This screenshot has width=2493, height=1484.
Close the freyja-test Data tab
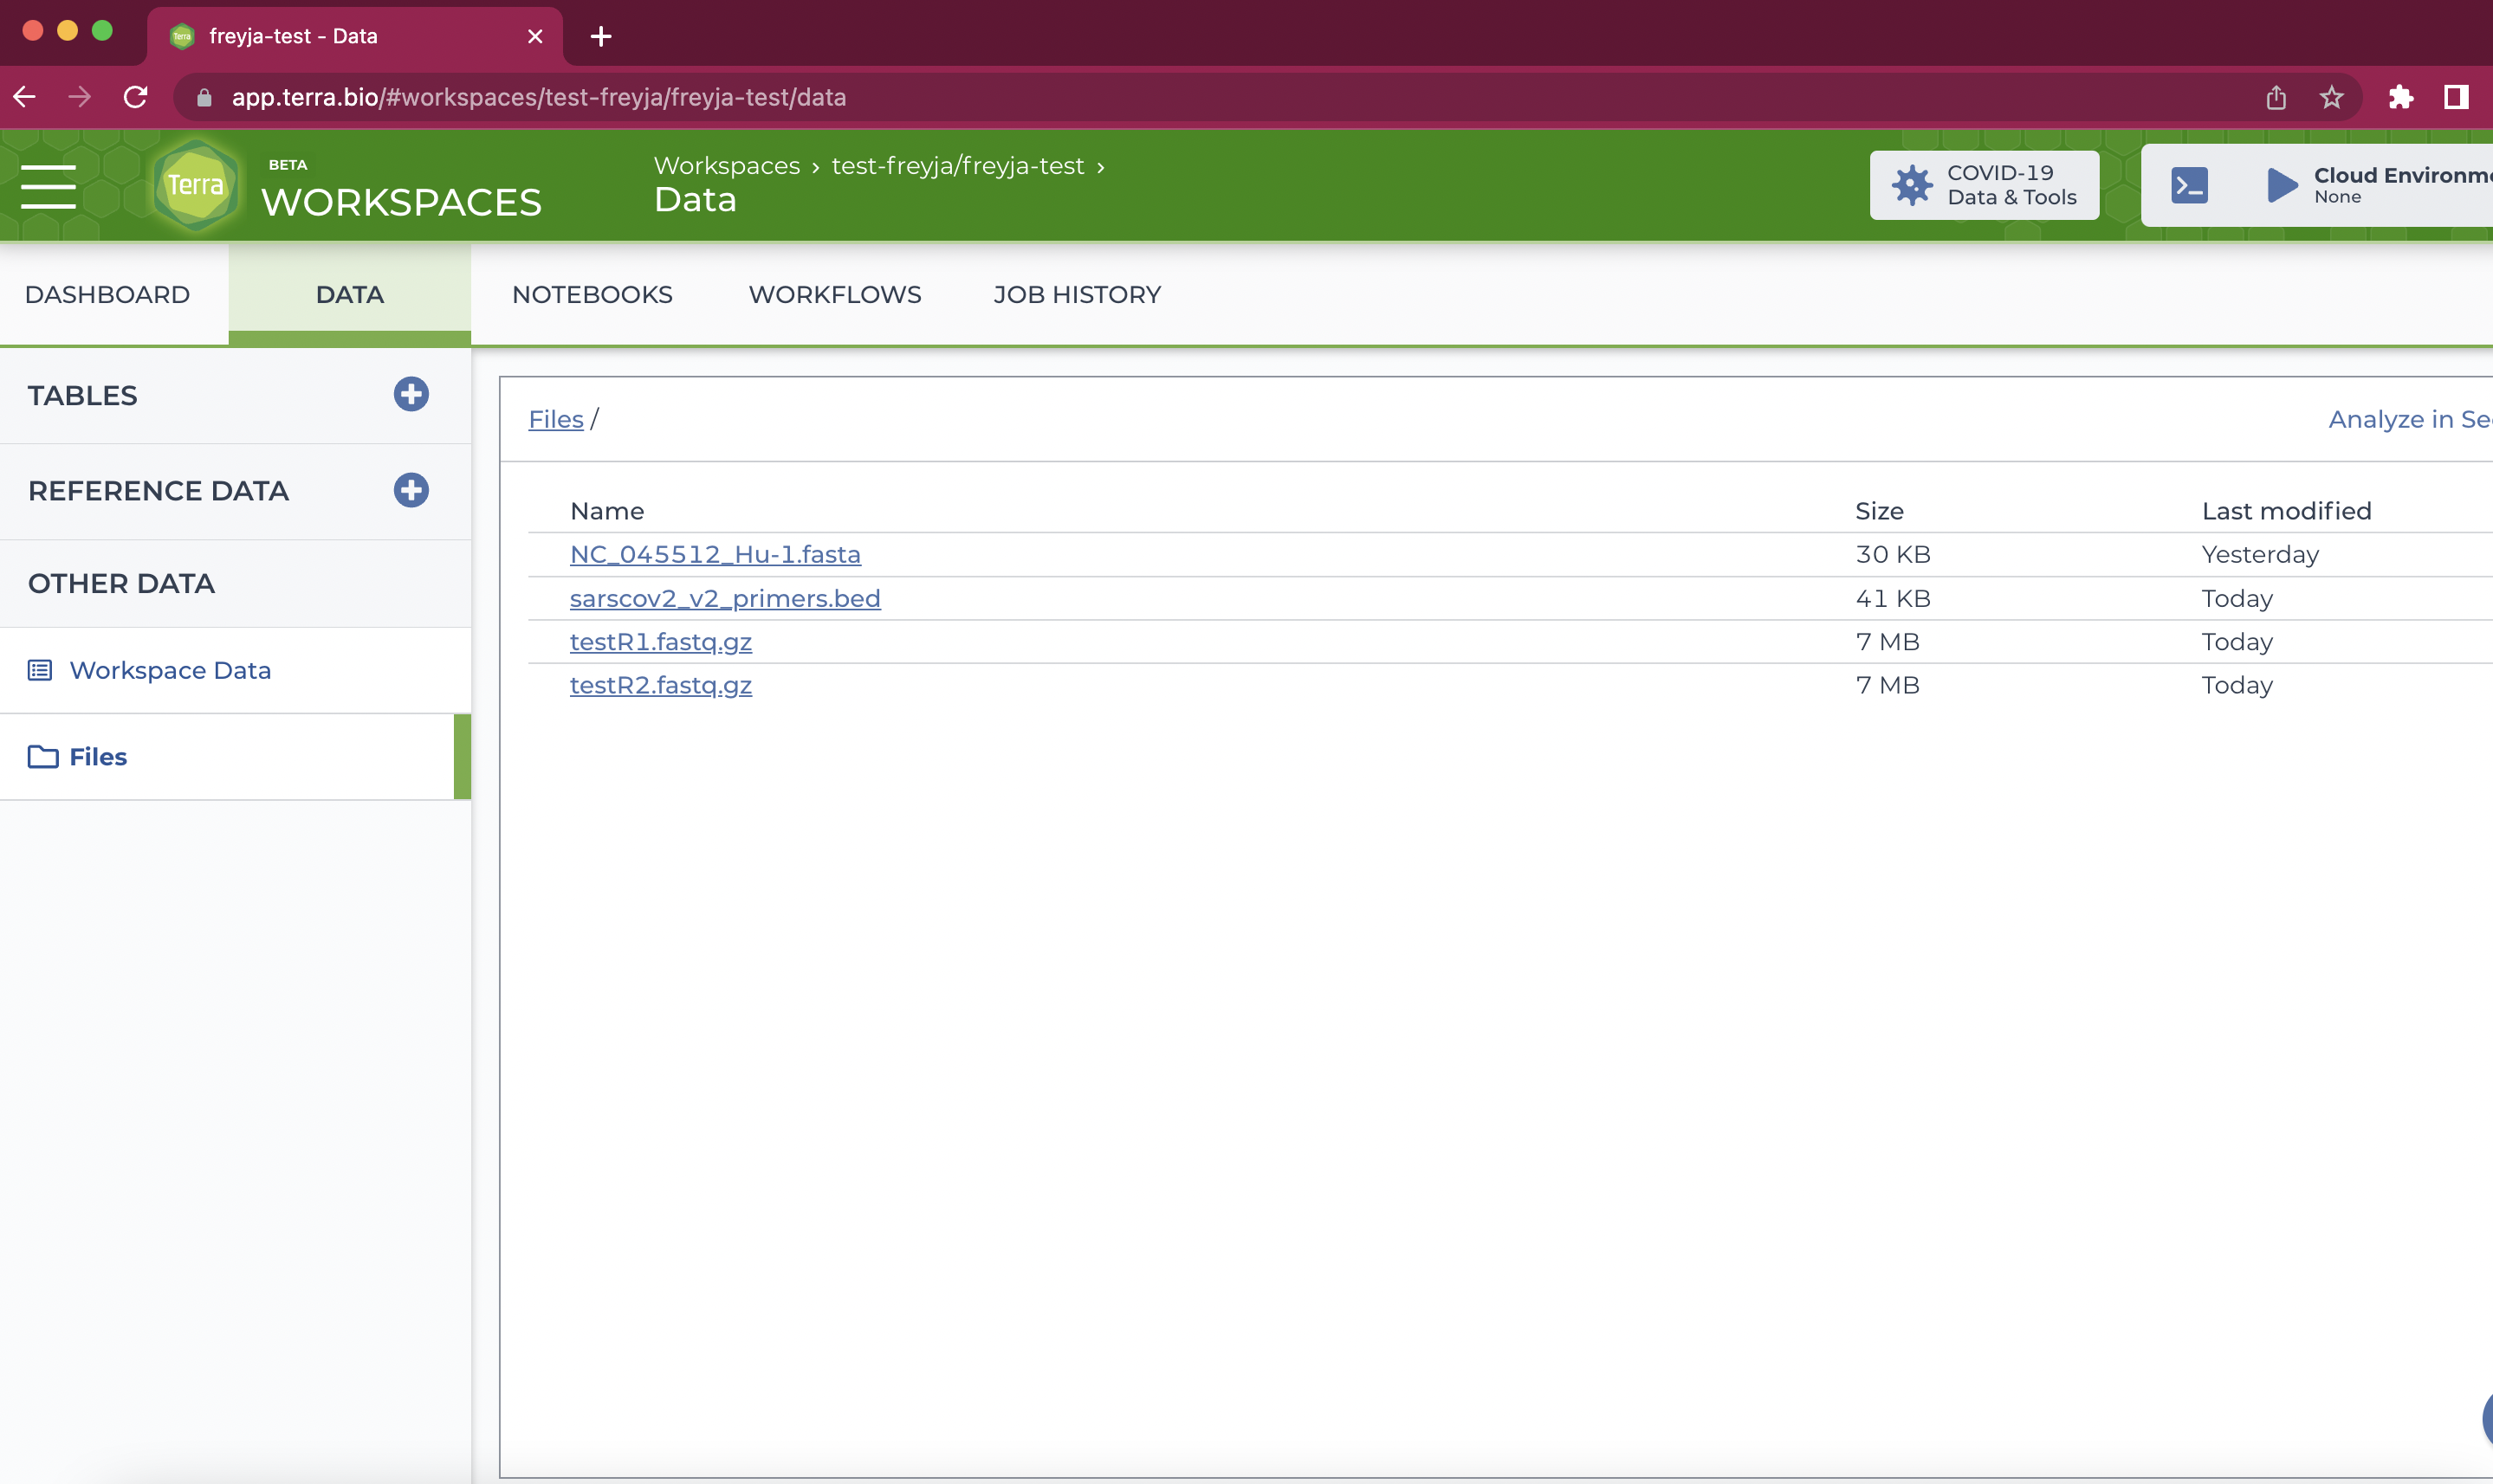pyautogui.click(x=535, y=36)
